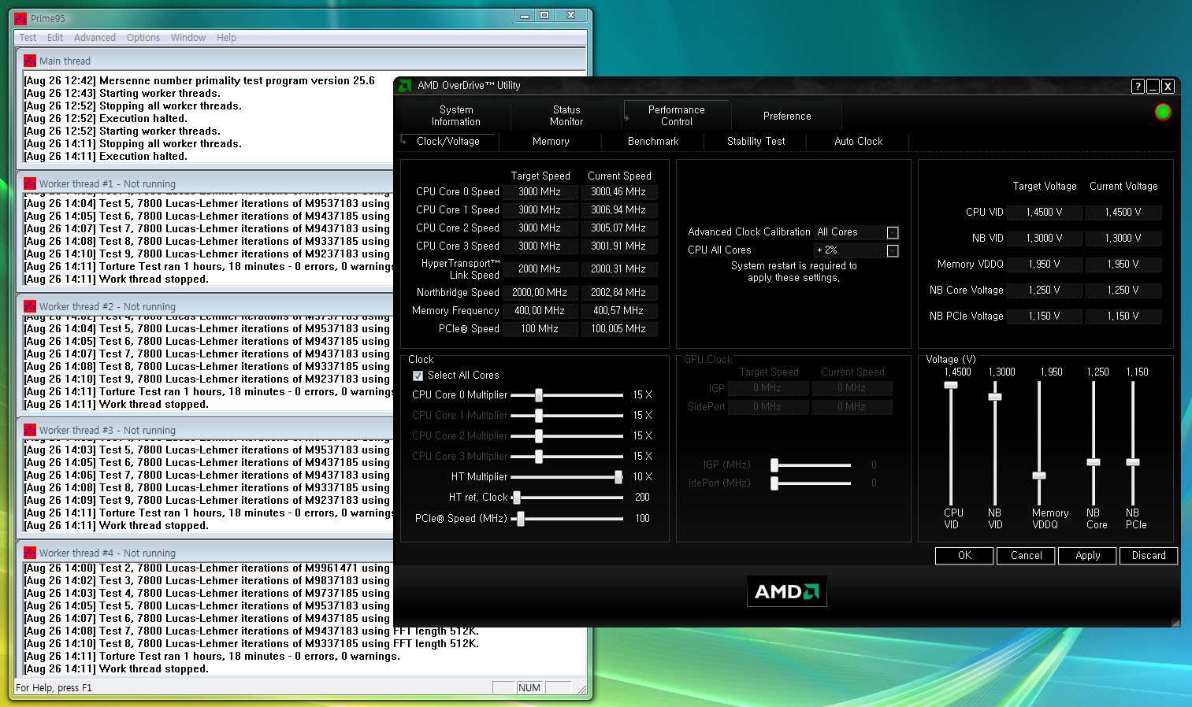Screen dimensions: 1192x707
Task: Open the Options menu in Prime95
Action: point(143,38)
